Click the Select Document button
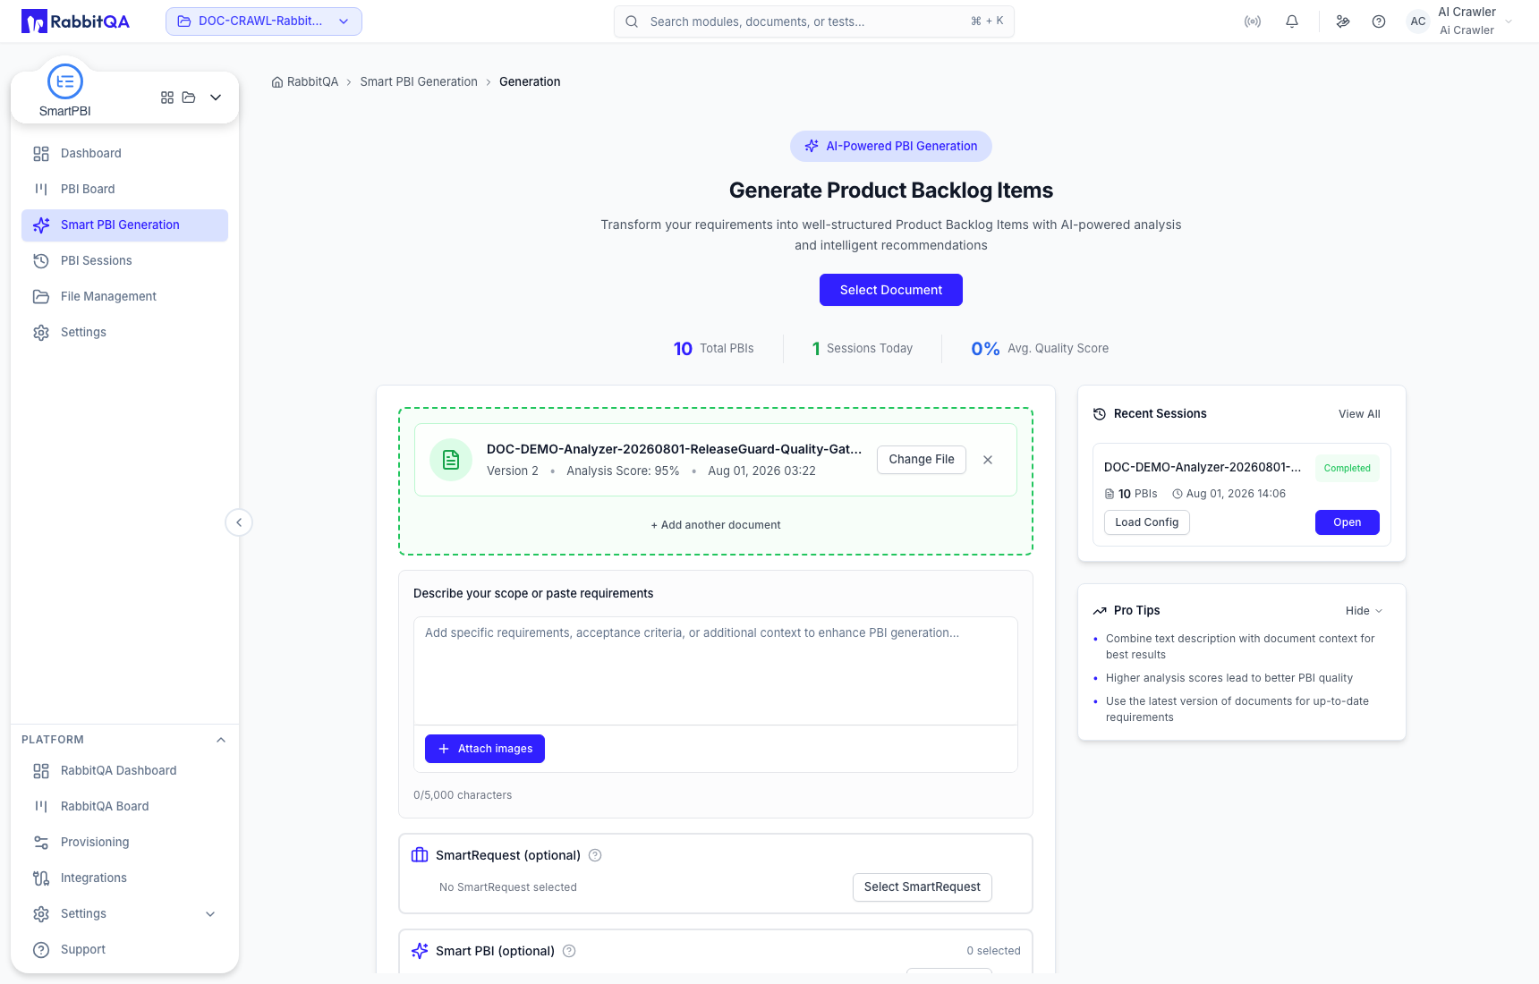The image size is (1539, 984). click(891, 290)
